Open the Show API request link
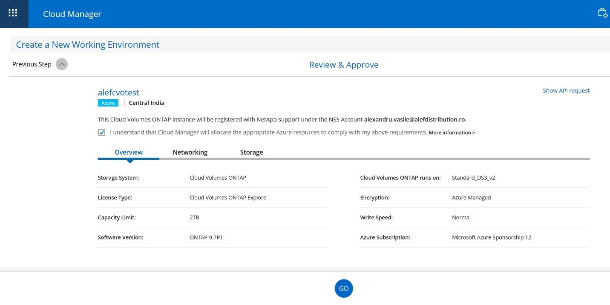Viewport: 610px width, 305px height. coord(566,91)
